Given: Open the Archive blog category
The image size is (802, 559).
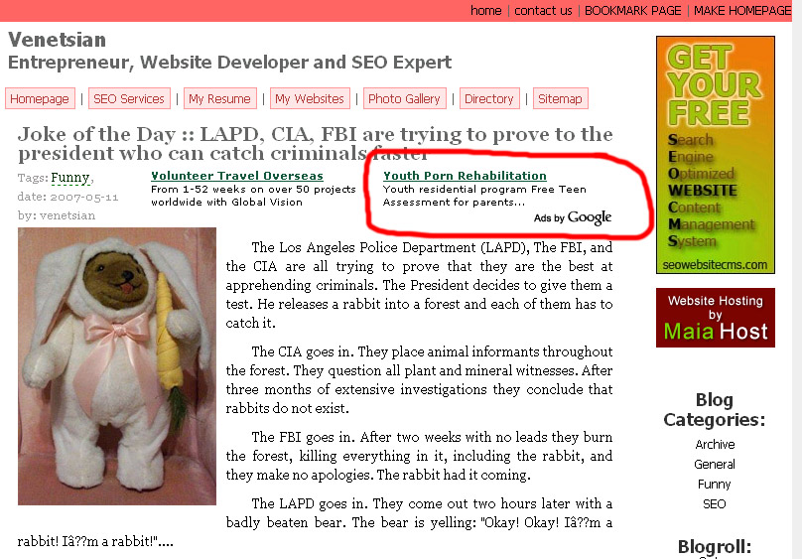Looking at the screenshot, I should click(x=715, y=445).
